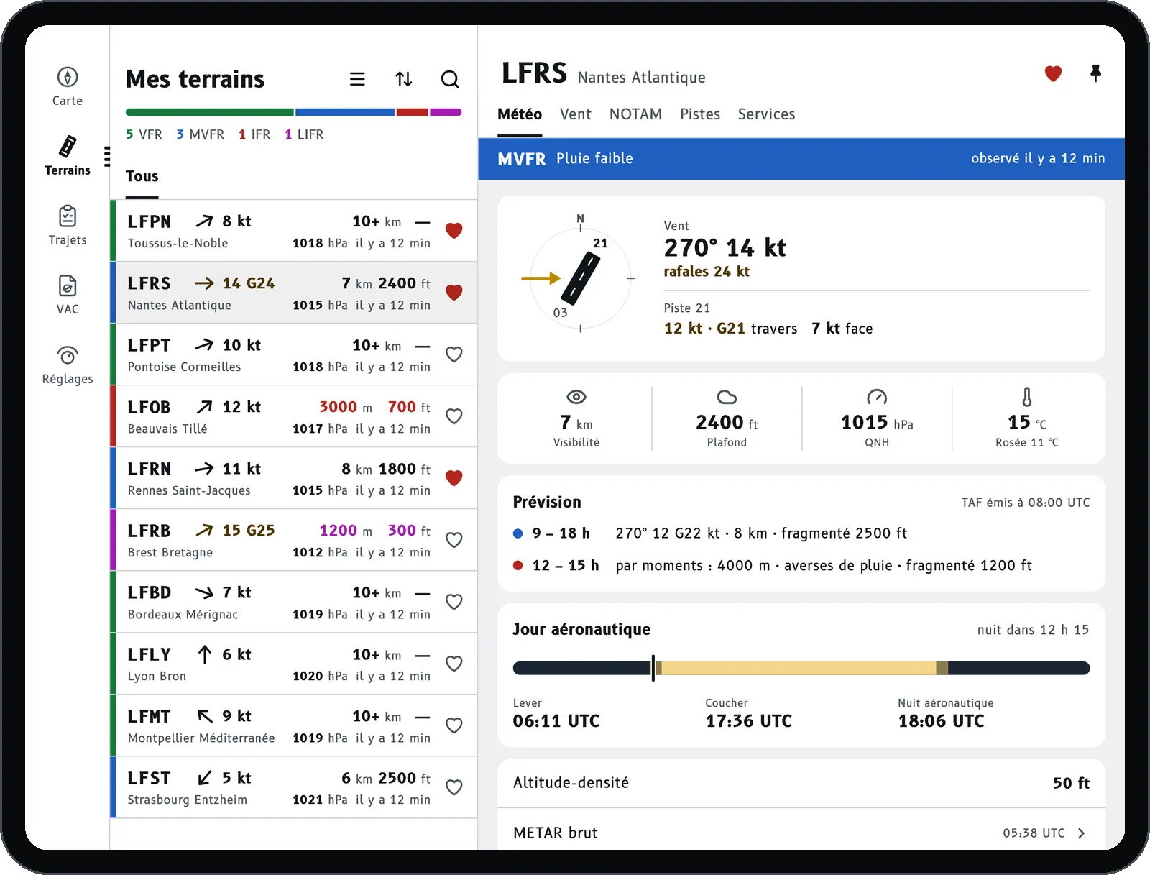Open the list menu icon in Mes terrains
1150x875 pixels.
pyautogui.click(x=357, y=79)
